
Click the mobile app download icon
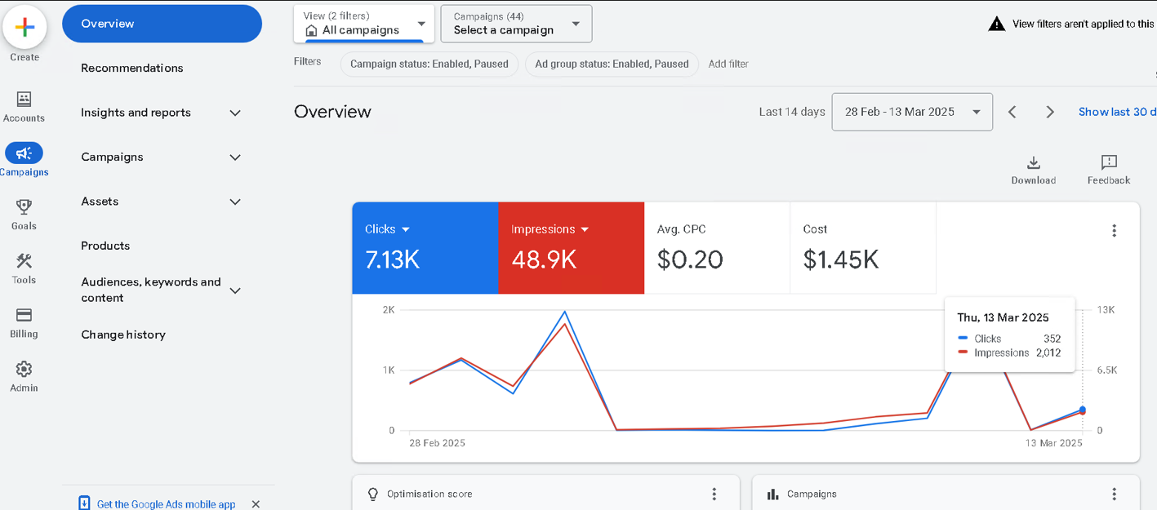84,503
